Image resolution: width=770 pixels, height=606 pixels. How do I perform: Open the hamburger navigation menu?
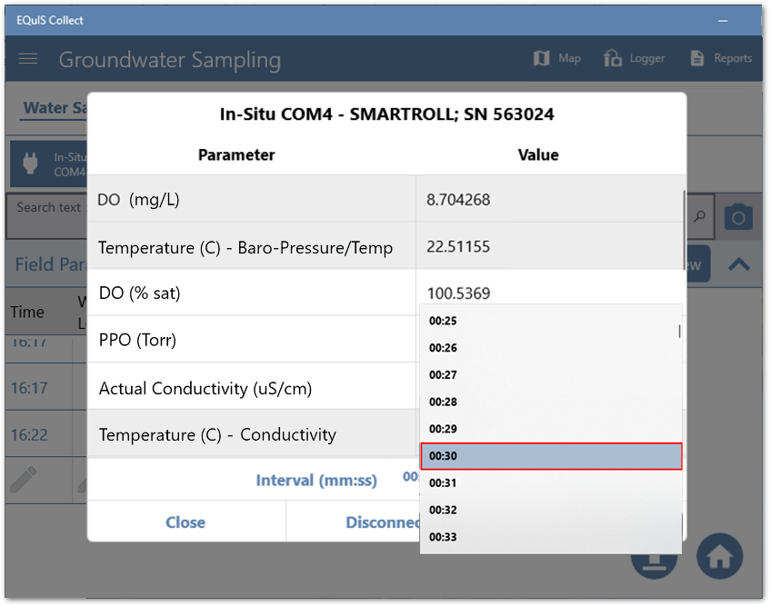[28, 59]
